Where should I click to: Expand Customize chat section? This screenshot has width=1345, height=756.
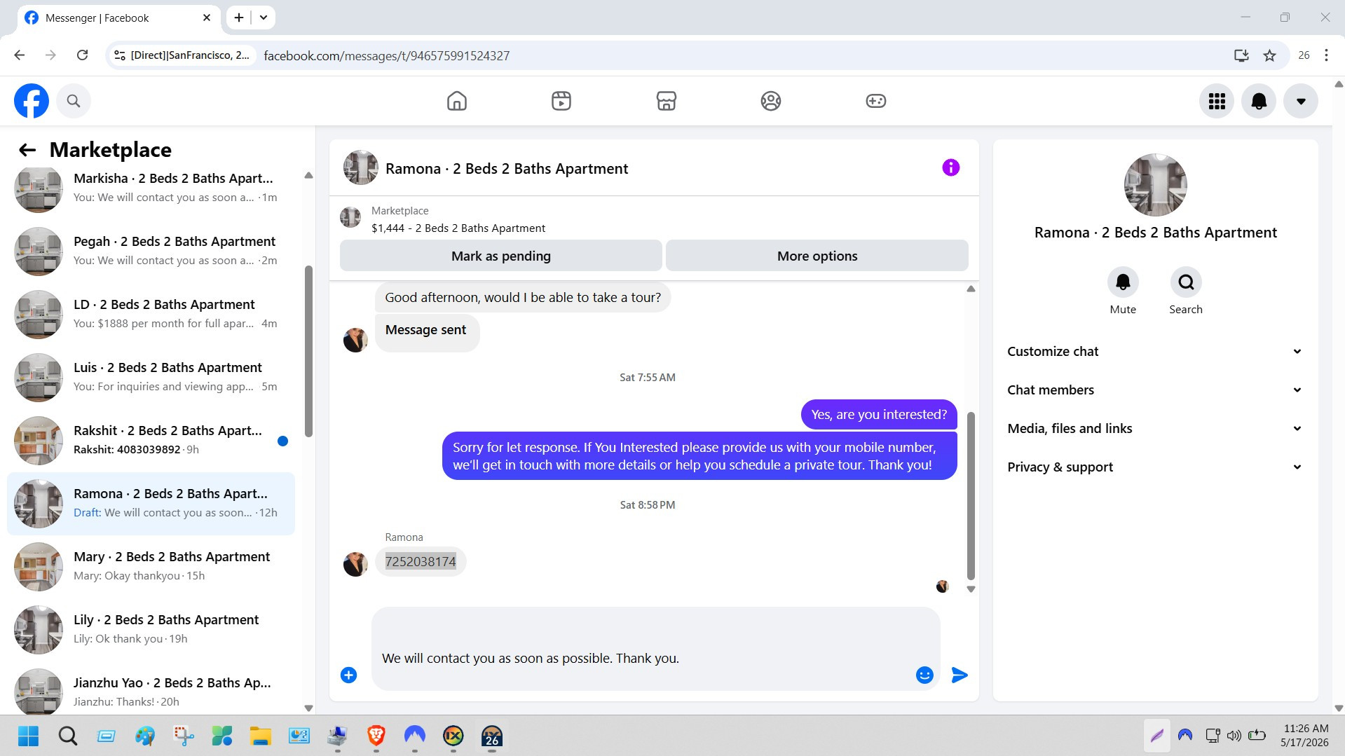pyautogui.click(x=1155, y=352)
